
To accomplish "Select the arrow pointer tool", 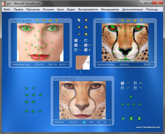I will (79, 20).
